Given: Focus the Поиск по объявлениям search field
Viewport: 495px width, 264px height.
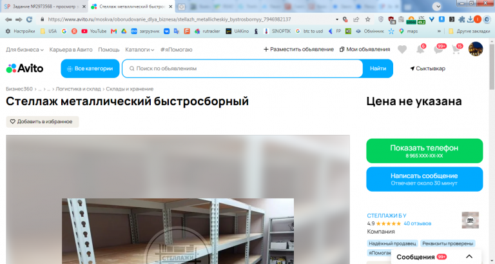Looking at the screenshot, I should click(x=242, y=68).
